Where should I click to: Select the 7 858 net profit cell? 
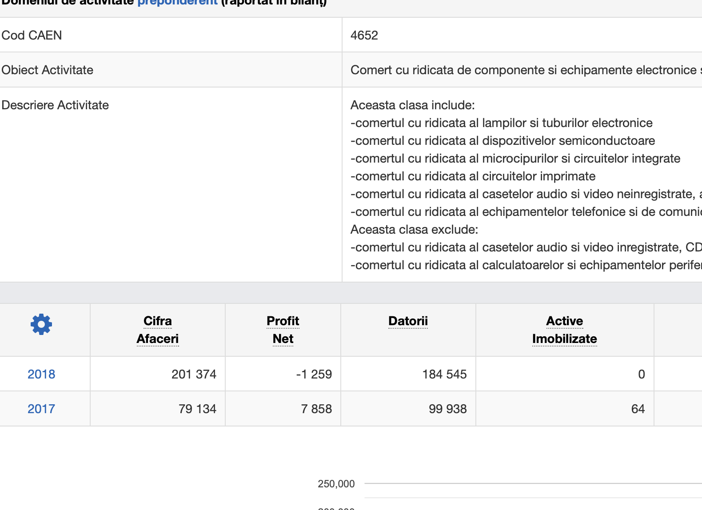[316, 409]
